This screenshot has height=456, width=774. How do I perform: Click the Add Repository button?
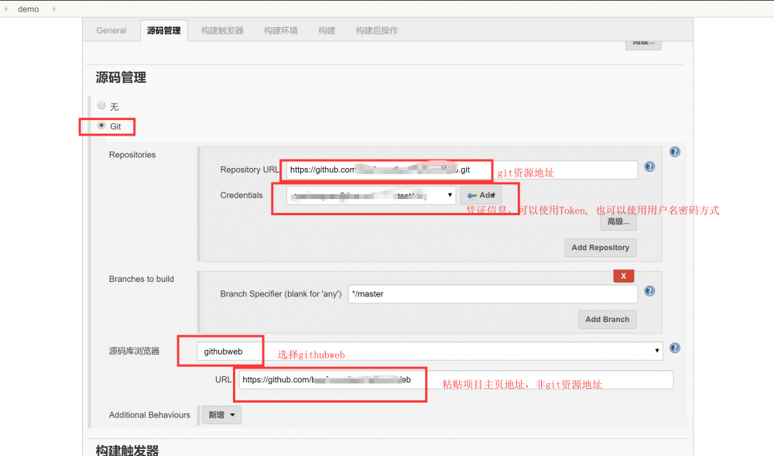pos(600,247)
